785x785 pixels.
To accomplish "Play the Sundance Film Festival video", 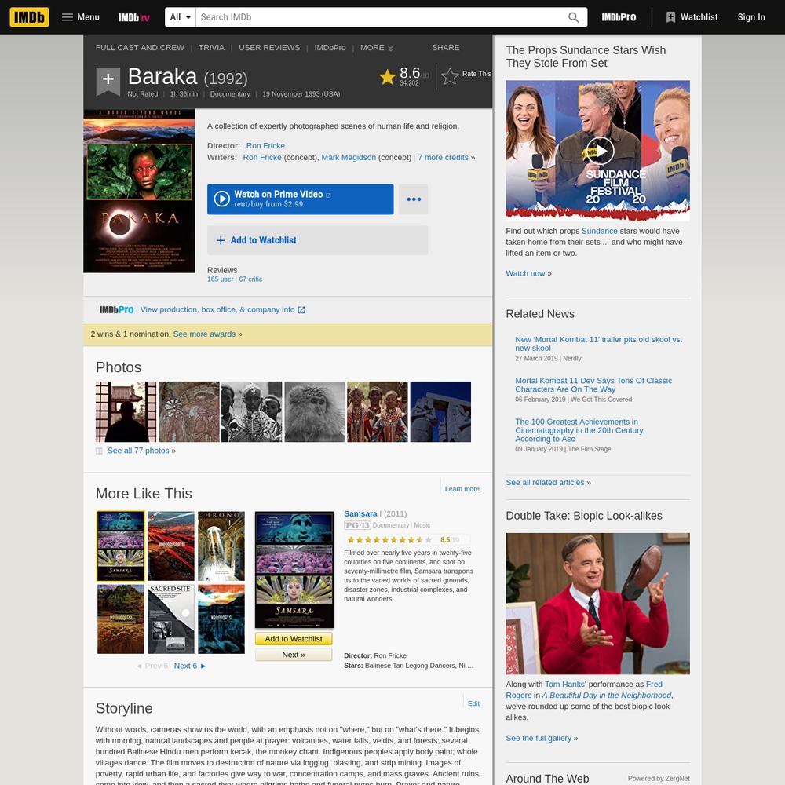I will (x=601, y=150).
